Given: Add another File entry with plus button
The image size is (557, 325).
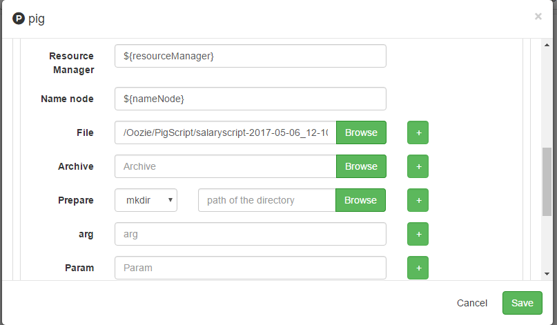Looking at the screenshot, I should coord(418,132).
